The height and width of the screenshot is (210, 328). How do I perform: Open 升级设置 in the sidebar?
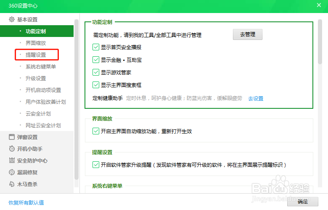click(36, 79)
